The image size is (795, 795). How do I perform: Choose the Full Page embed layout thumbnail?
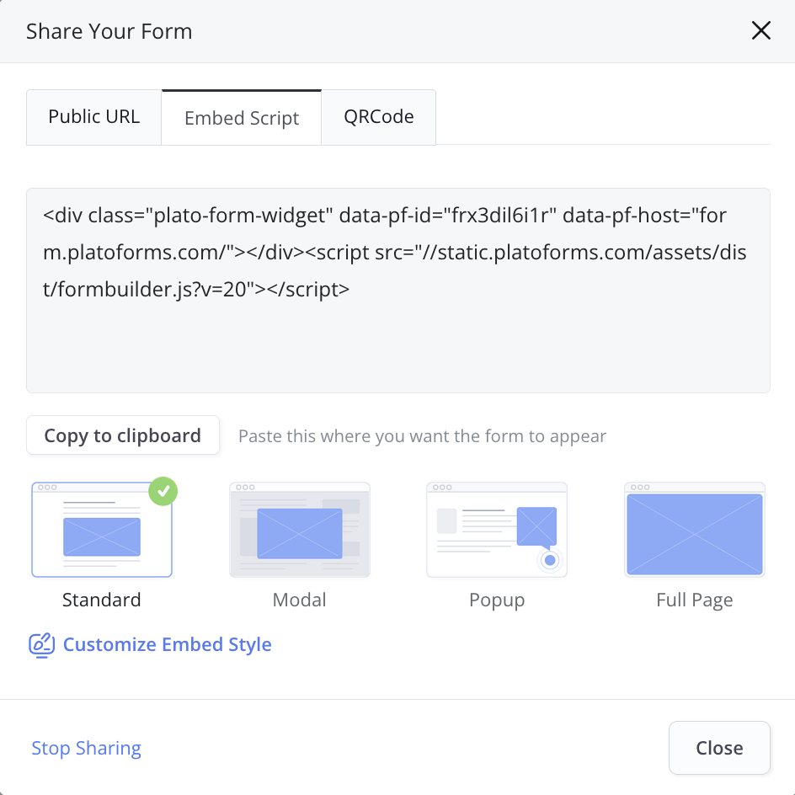(694, 531)
